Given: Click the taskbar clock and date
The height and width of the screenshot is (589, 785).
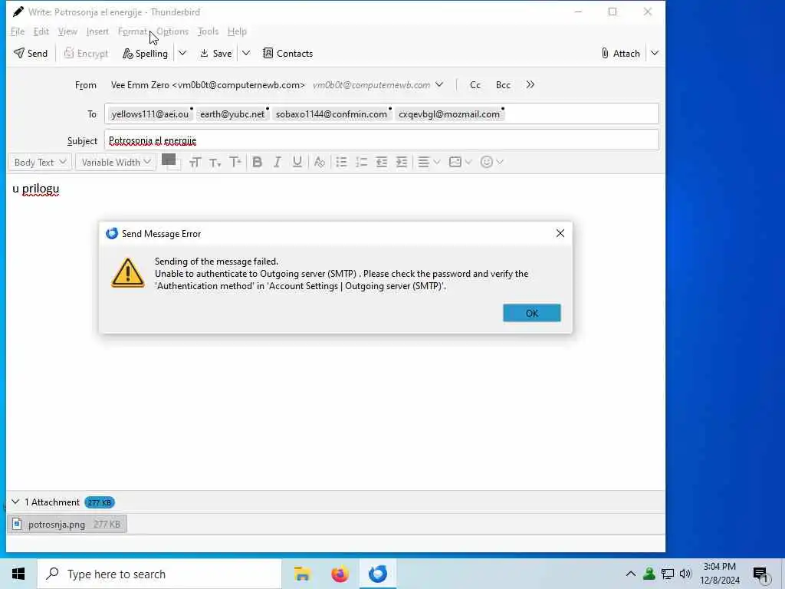Looking at the screenshot, I should pyautogui.click(x=719, y=574).
